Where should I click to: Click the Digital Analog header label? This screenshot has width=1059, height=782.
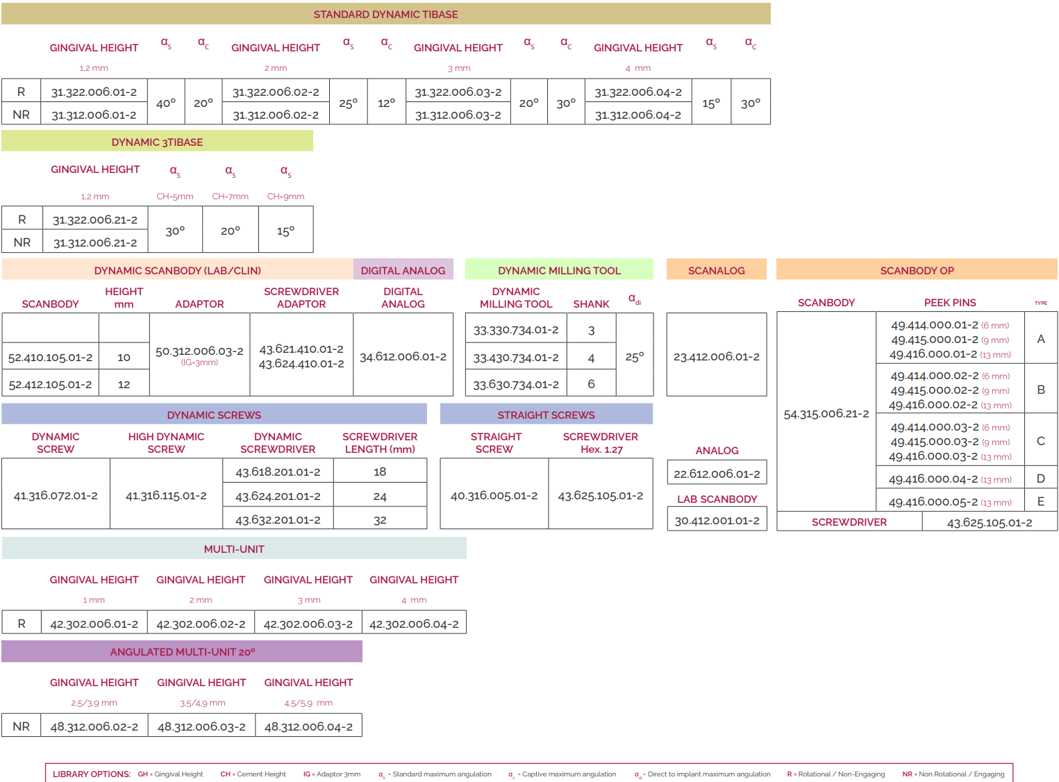(403, 270)
